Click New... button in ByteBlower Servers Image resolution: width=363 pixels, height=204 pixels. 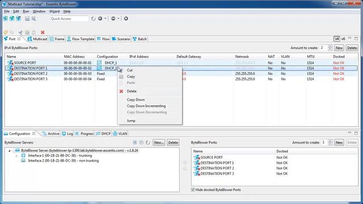(x=159, y=142)
